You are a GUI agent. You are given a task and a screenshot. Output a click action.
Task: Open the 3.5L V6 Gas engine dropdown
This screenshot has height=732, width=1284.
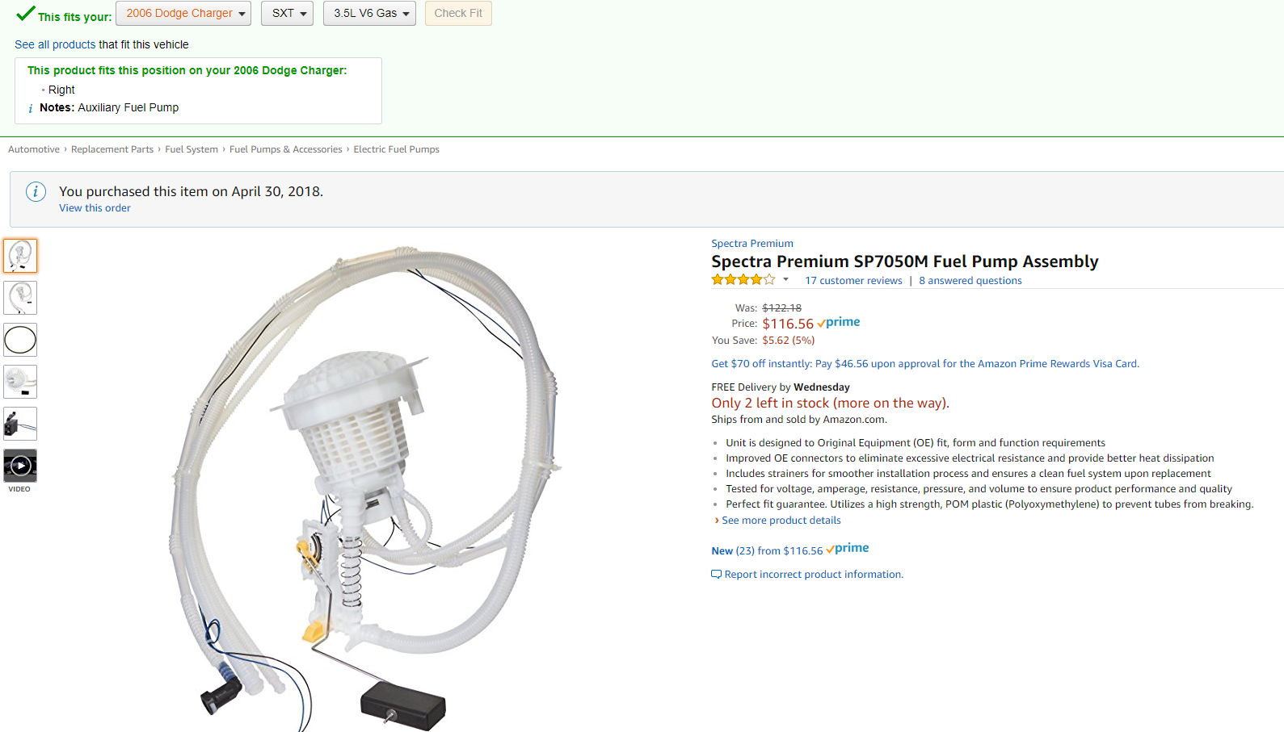[x=369, y=14]
